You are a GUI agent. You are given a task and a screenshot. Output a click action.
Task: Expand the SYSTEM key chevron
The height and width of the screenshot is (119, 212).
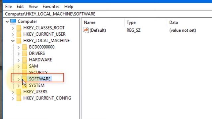coord(19,86)
